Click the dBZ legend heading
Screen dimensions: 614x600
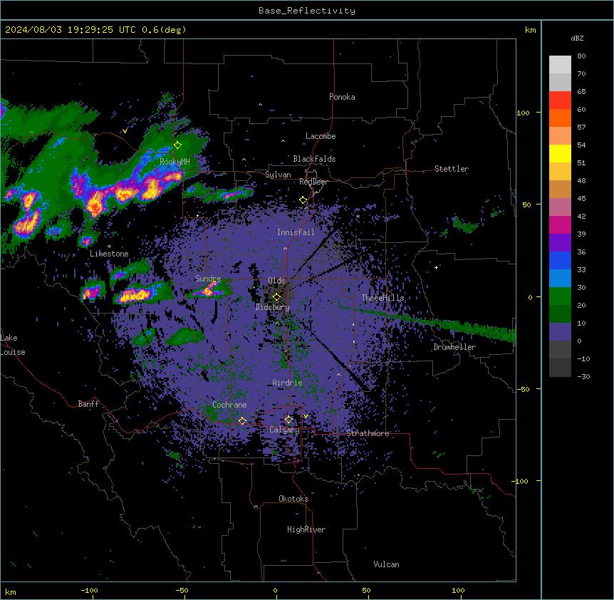(577, 38)
